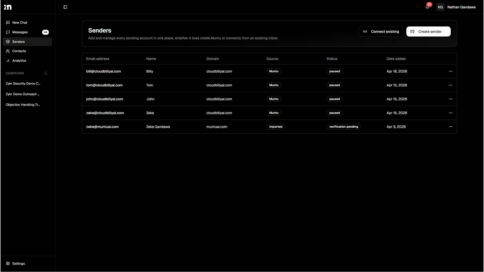Click the Imported source badge
The width and height of the screenshot is (484, 272).
click(276, 127)
